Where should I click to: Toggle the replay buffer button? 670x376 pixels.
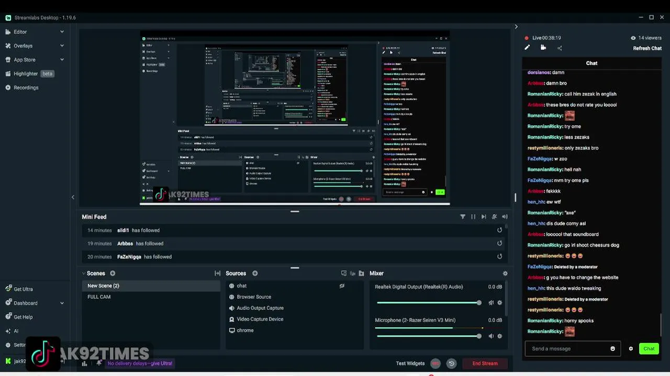pyautogui.click(x=451, y=363)
